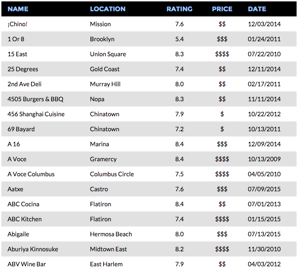Select the Nopa location cell
Viewport: 298px width, 271px height.
click(x=97, y=99)
